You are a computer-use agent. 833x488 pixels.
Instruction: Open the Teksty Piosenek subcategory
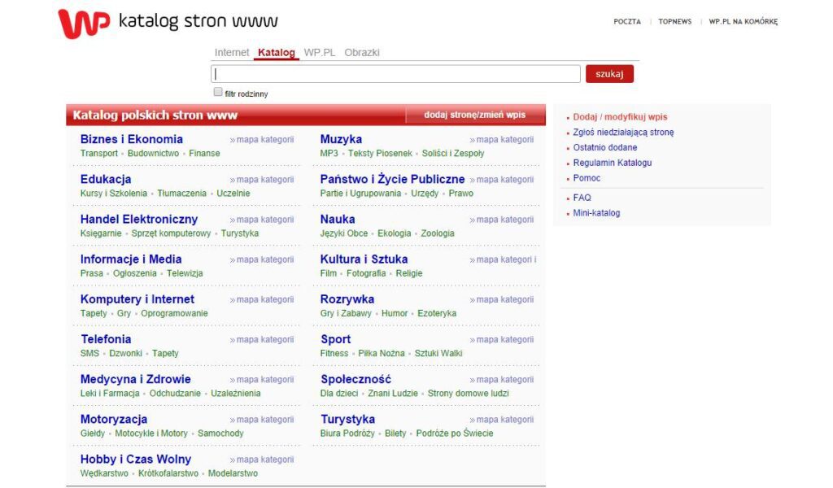(380, 153)
